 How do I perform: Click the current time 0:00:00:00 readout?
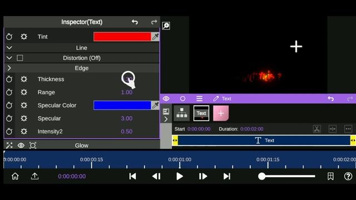[72, 176]
